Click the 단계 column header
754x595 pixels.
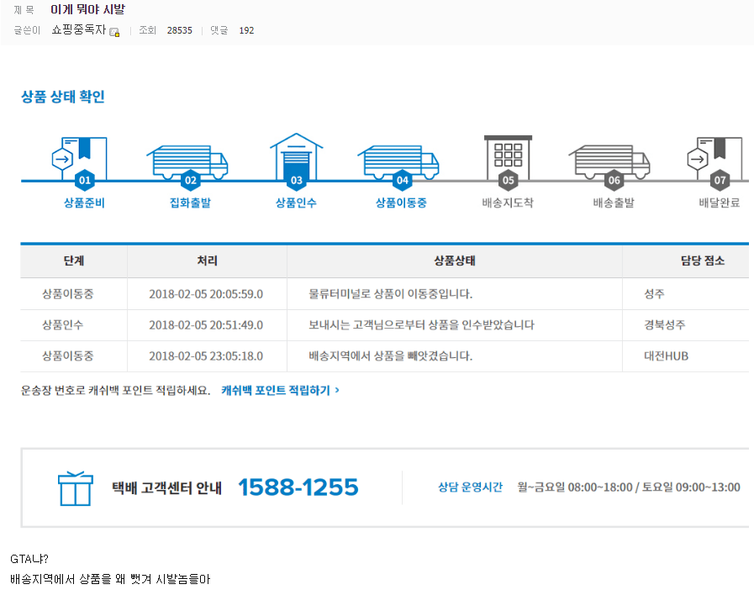click(74, 261)
